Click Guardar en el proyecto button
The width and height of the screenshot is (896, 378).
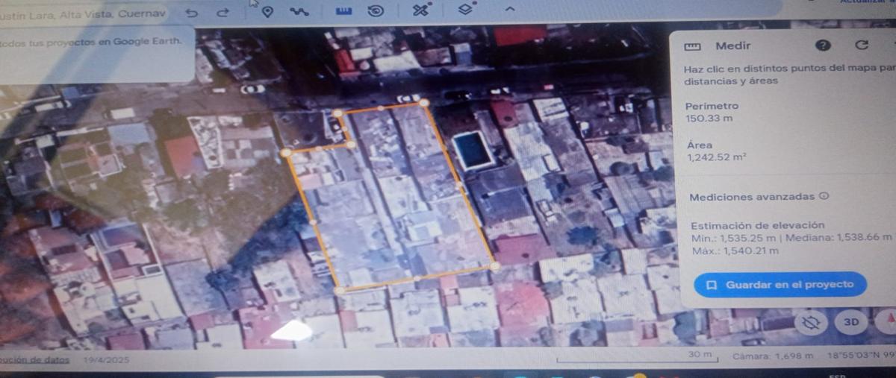780,285
